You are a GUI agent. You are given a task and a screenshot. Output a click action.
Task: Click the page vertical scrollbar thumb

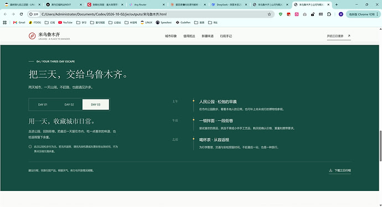coord(380,146)
